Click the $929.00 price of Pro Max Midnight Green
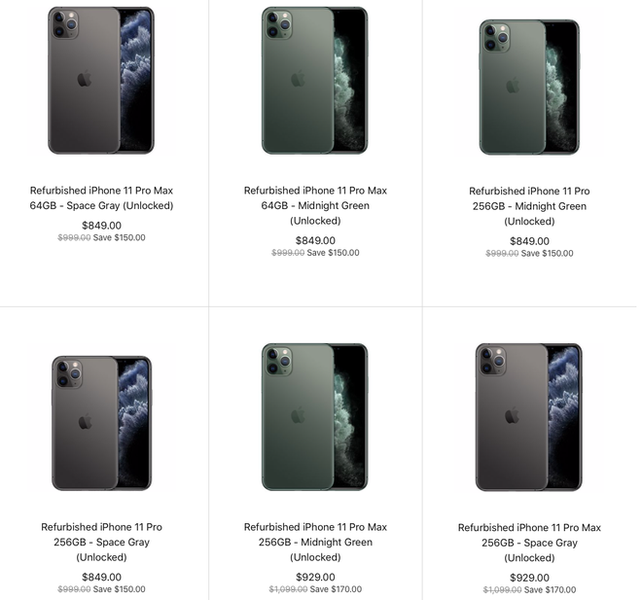The image size is (642, 600). [x=315, y=577]
